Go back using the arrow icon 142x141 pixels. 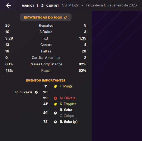[x=8, y=5]
